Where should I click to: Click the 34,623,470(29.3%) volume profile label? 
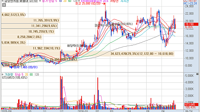click(142, 54)
